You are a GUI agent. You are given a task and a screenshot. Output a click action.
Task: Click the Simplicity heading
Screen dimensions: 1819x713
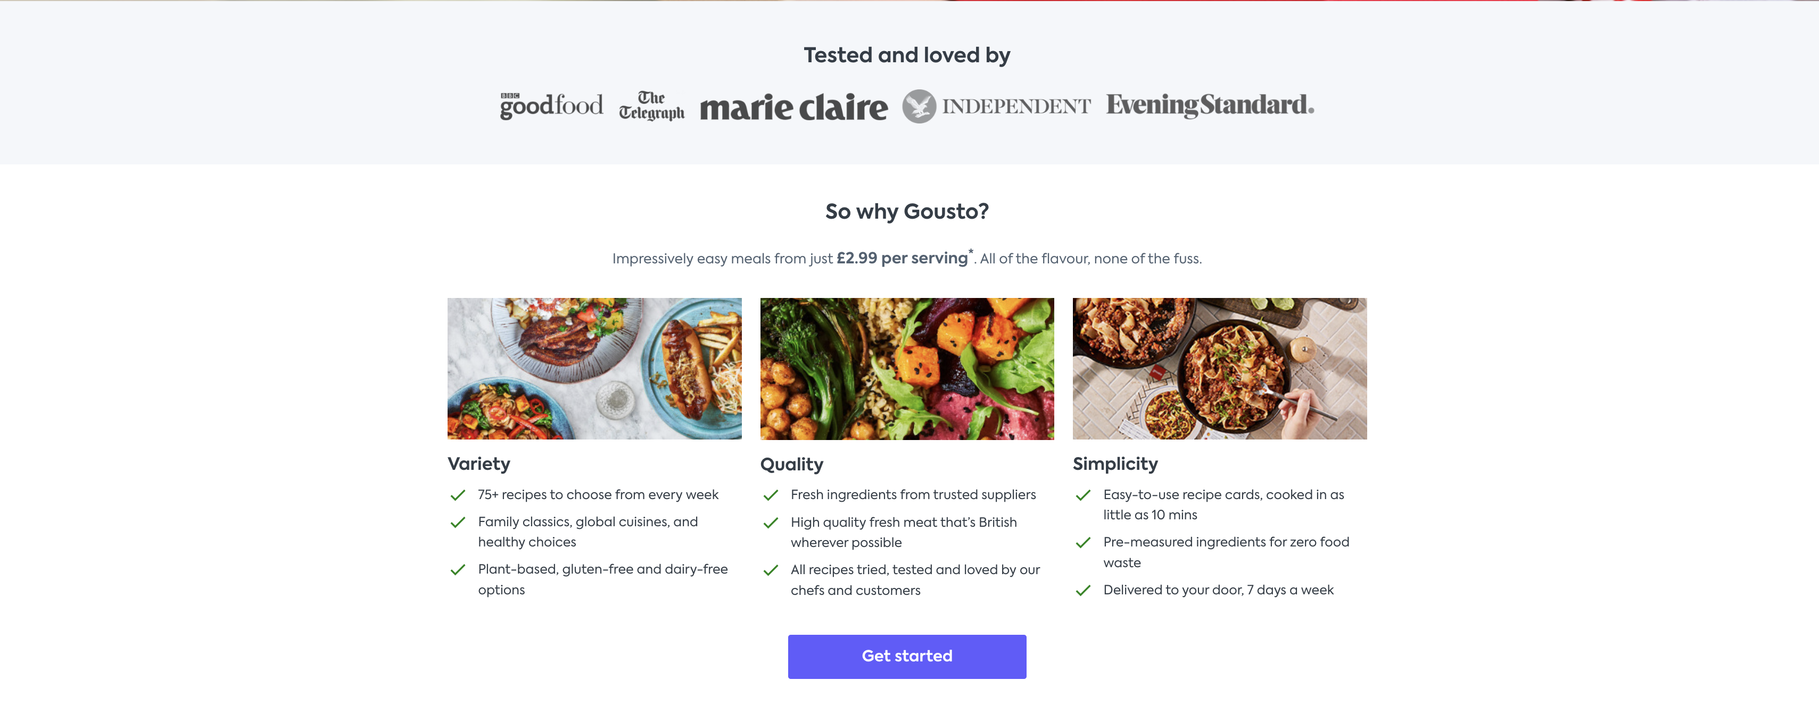[1115, 464]
